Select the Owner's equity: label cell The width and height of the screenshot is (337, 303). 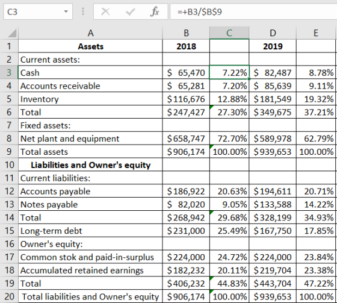[x=90, y=243]
